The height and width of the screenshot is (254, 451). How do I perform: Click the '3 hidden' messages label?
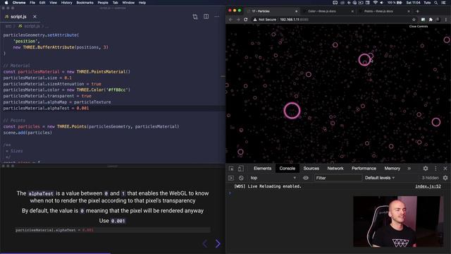click(x=430, y=178)
